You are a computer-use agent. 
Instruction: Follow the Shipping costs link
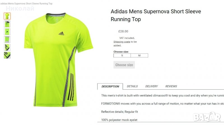pos(122,42)
